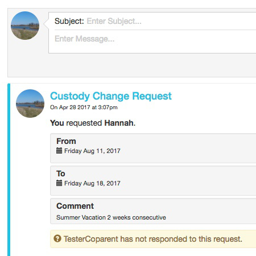This screenshot has height=256, width=256.
Task: Open the Custody Change Request title link
Action: pos(111,96)
